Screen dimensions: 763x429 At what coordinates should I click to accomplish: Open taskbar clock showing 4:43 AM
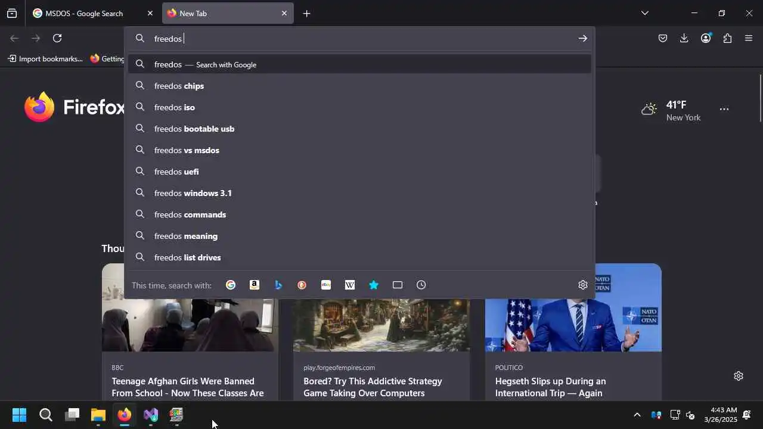(x=720, y=415)
